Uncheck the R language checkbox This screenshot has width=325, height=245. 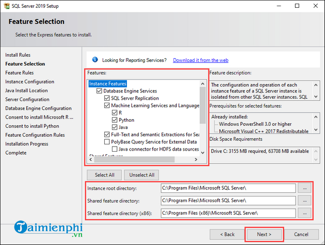click(x=115, y=113)
